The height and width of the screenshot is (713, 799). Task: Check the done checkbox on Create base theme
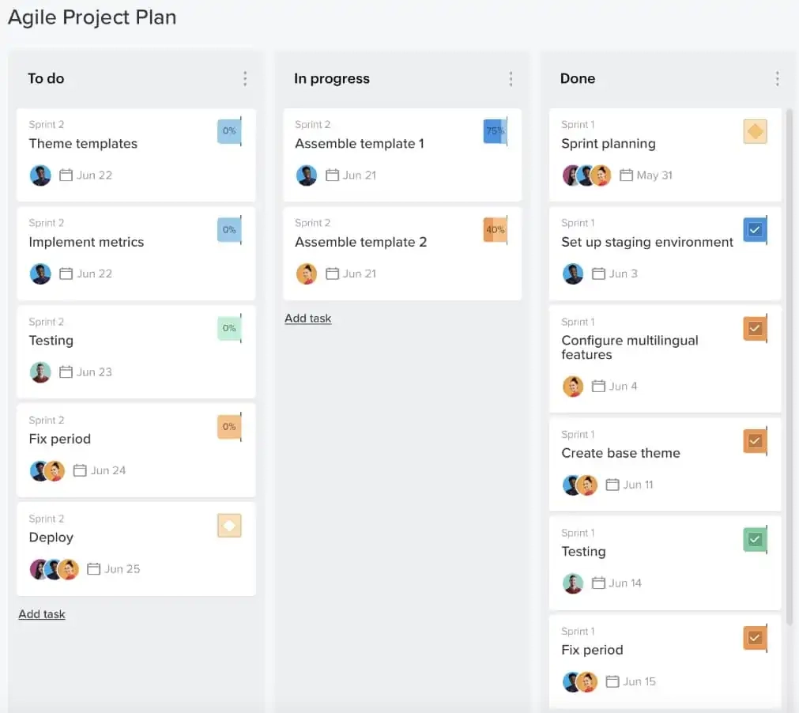pos(755,440)
